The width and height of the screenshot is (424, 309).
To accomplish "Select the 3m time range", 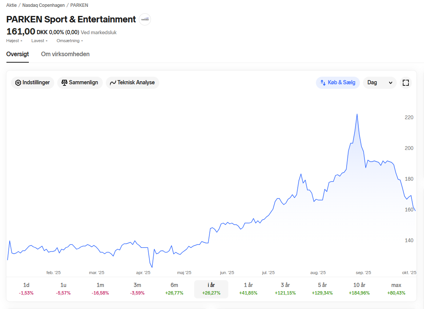I will 137,289.
